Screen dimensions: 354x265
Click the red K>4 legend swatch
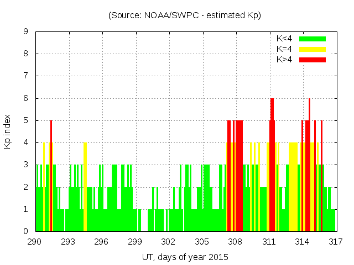click(x=313, y=60)
